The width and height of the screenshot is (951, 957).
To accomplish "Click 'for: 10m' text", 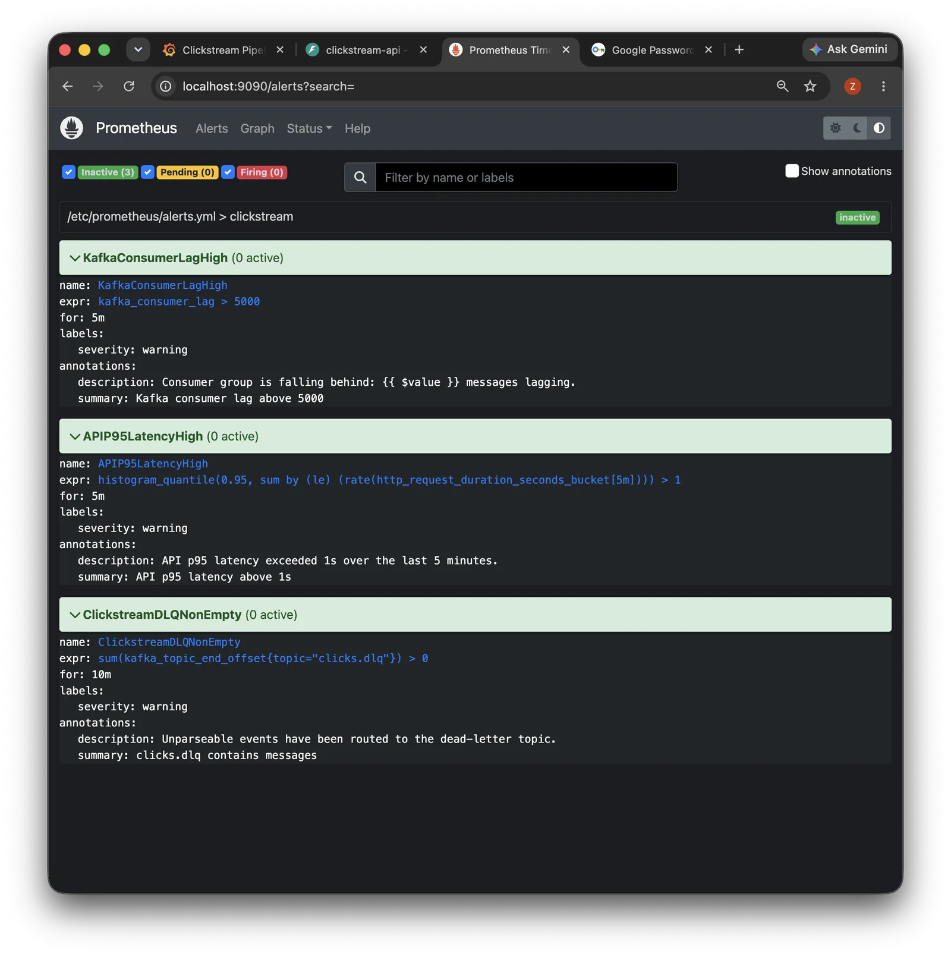I will (x=85, y=675).
